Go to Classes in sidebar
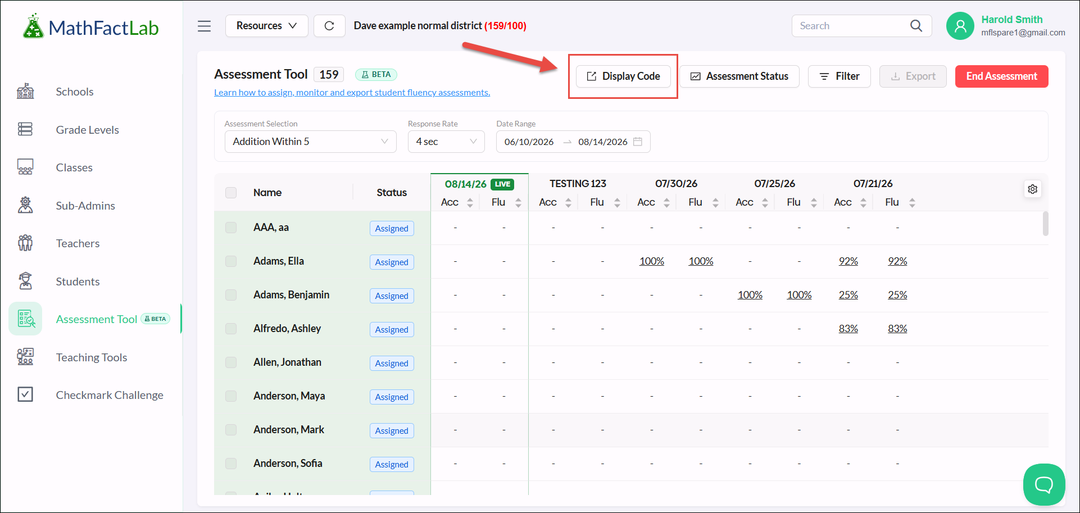This screenshot has height=513, width=1080. 74,167
